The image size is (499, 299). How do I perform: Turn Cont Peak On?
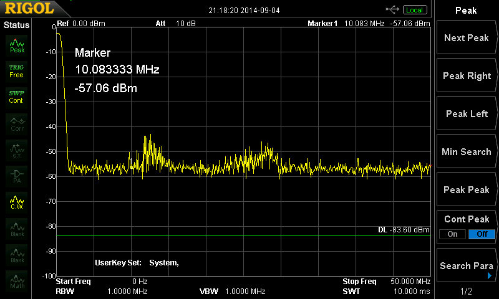452,234
